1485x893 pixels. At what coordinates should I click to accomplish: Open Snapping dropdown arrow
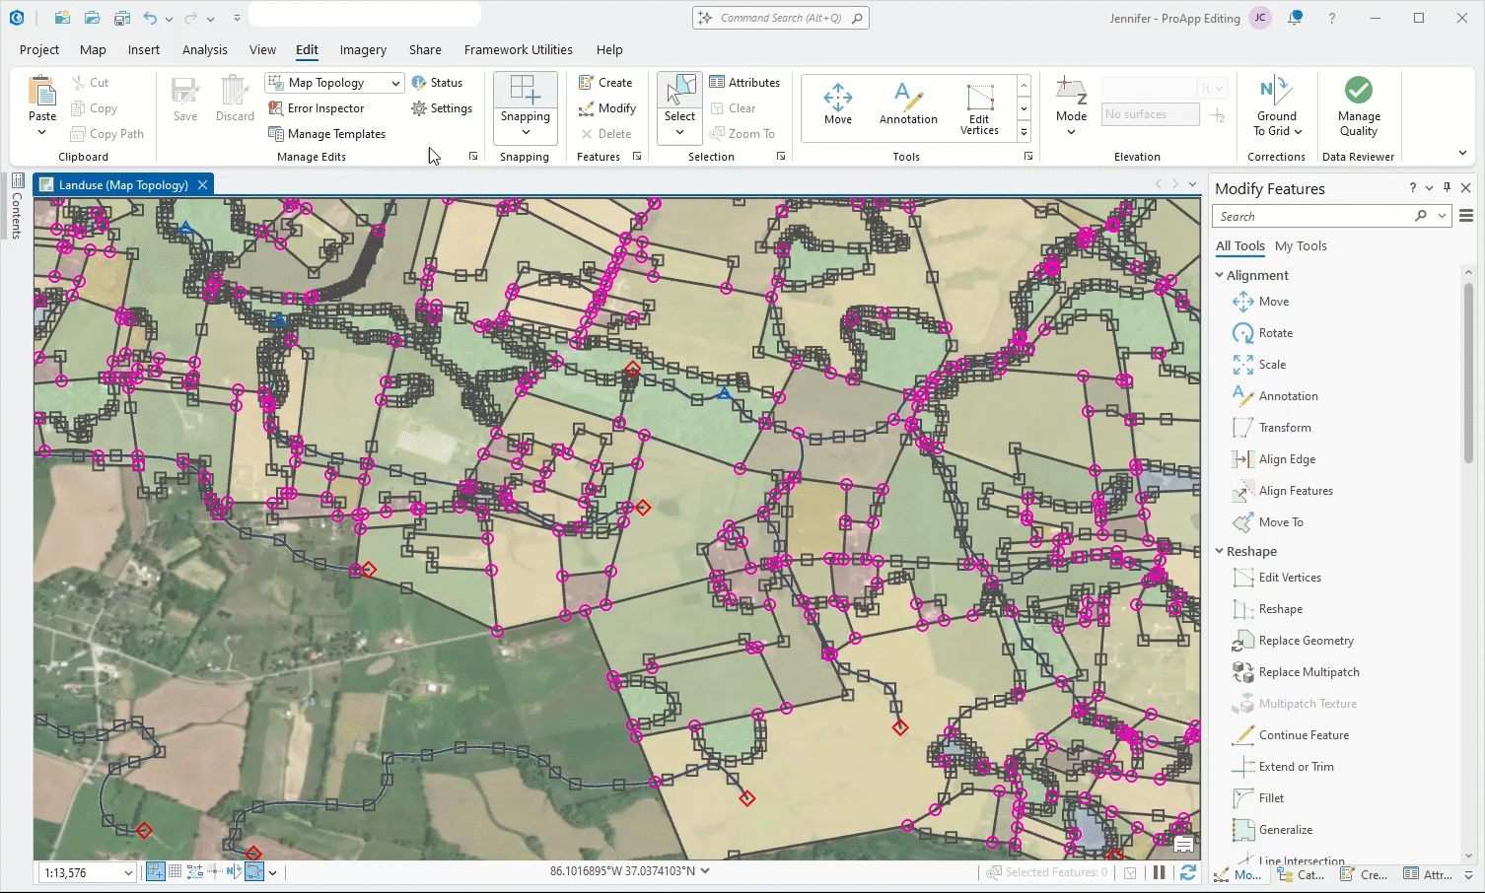(x=526, y=132)
